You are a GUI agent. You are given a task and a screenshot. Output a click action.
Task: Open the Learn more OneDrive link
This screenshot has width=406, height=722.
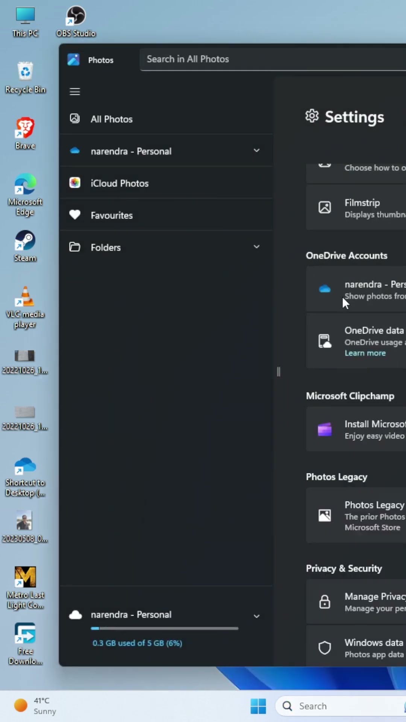(365, 353)
